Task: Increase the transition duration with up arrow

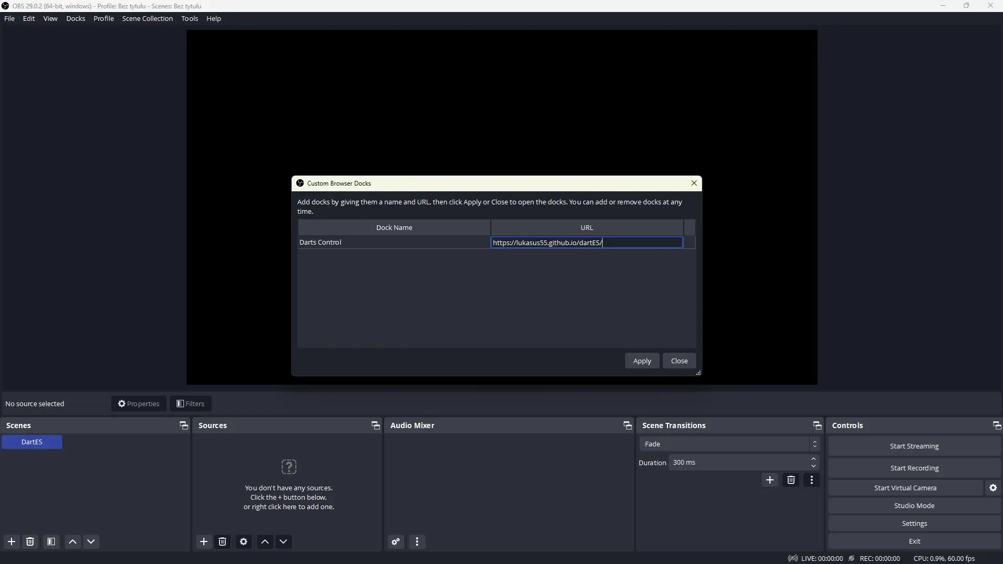Action: pos(813,459)
